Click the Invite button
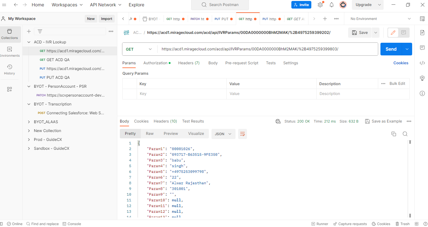This screenshot has width=428, height=227. point(301,5)
